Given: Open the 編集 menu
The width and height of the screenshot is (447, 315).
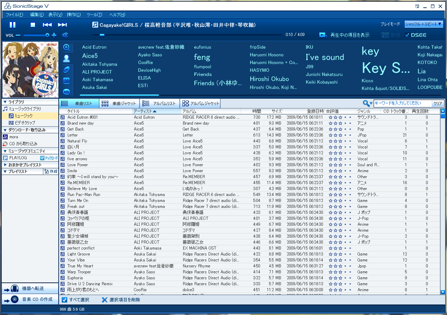Looking at the screenshot, I should click(37, 15).
